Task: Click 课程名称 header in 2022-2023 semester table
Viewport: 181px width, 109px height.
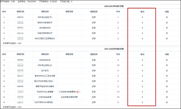Action: (x=45, y=12)
